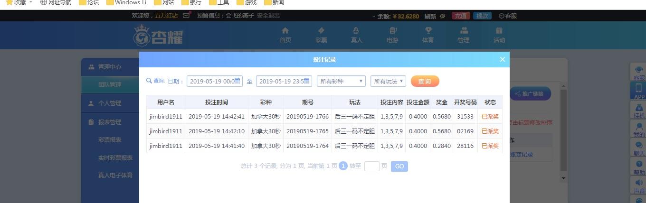Screen dimensions: 646x203
Task: Click the 个人管理 person icon item
Action: tap(91, 103)
